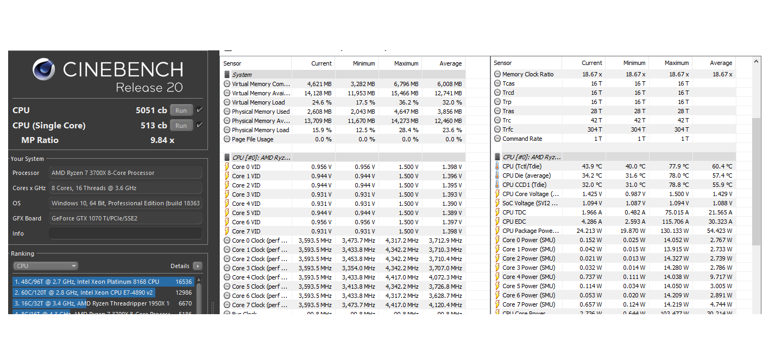Click the 5051 cb CPU score
Screen dimensions: 769x364
pyautogui.click(x=152, y=110)
